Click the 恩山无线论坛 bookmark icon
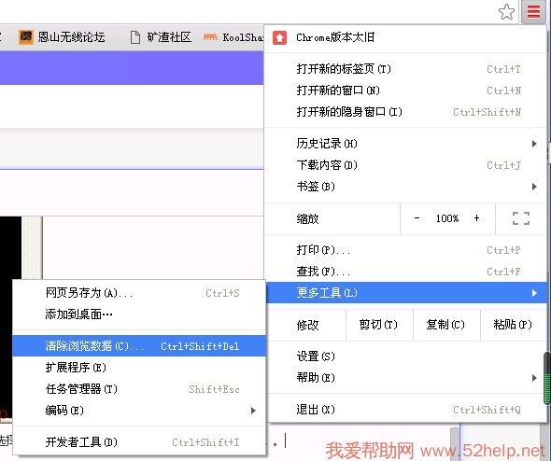This screenshot has height=461, width=551. pyautogui.click(x=25, y=37)
